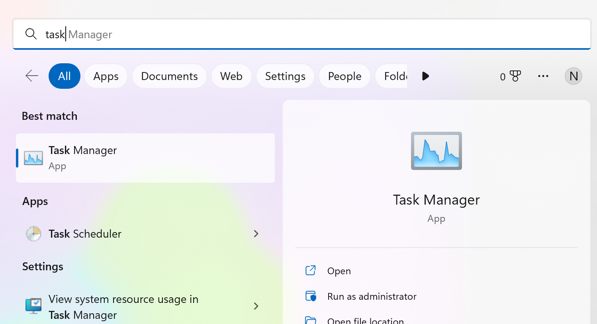Filter results by Settings

[285, 76]
